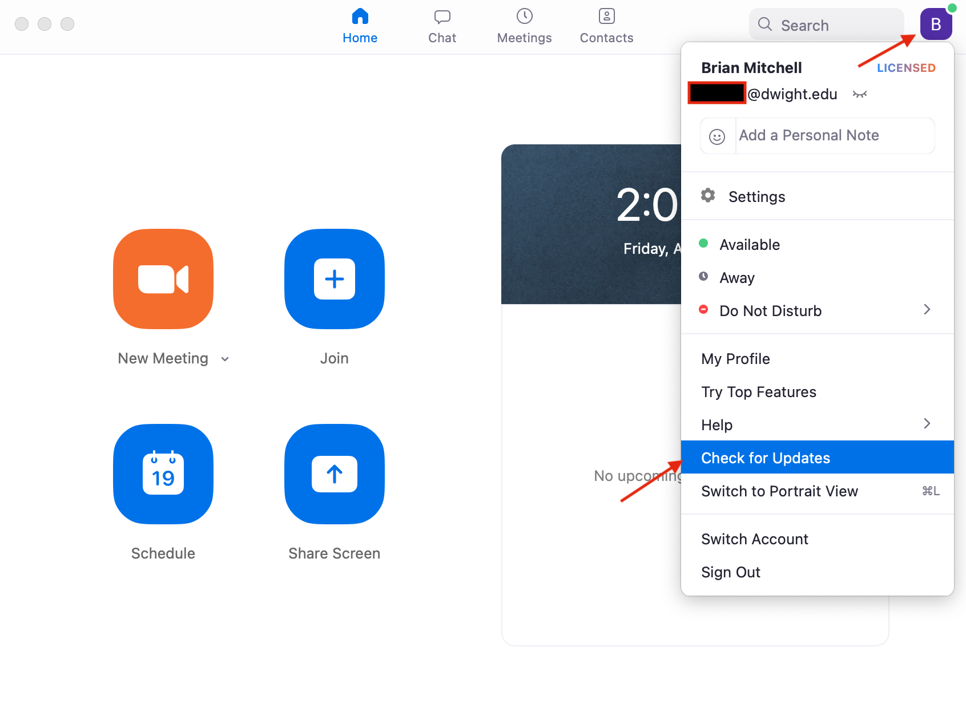Click the macOS zoom window button

pos(67,24)
